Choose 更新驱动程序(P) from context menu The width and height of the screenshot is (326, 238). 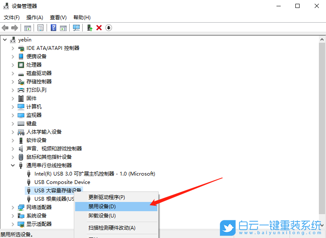click(116, 197)
